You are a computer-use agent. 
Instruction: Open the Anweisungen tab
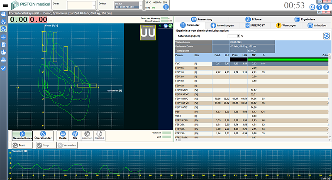point(222,25)
